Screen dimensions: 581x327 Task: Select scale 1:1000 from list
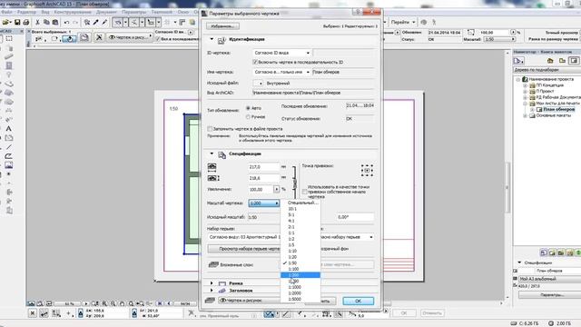(300, 287)
